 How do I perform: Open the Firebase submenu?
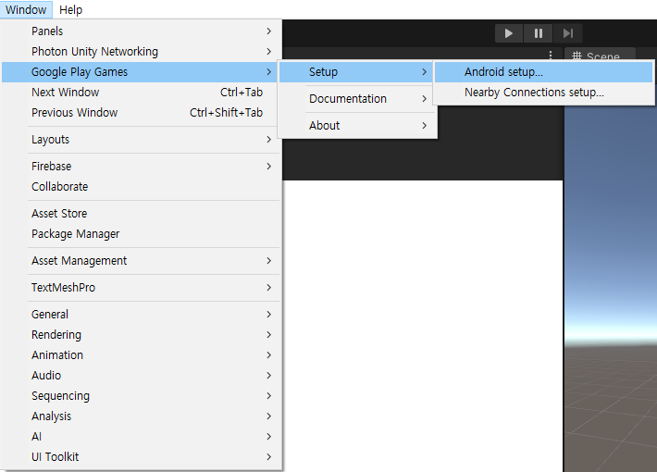pyautogui.click(x=142, y=167)
